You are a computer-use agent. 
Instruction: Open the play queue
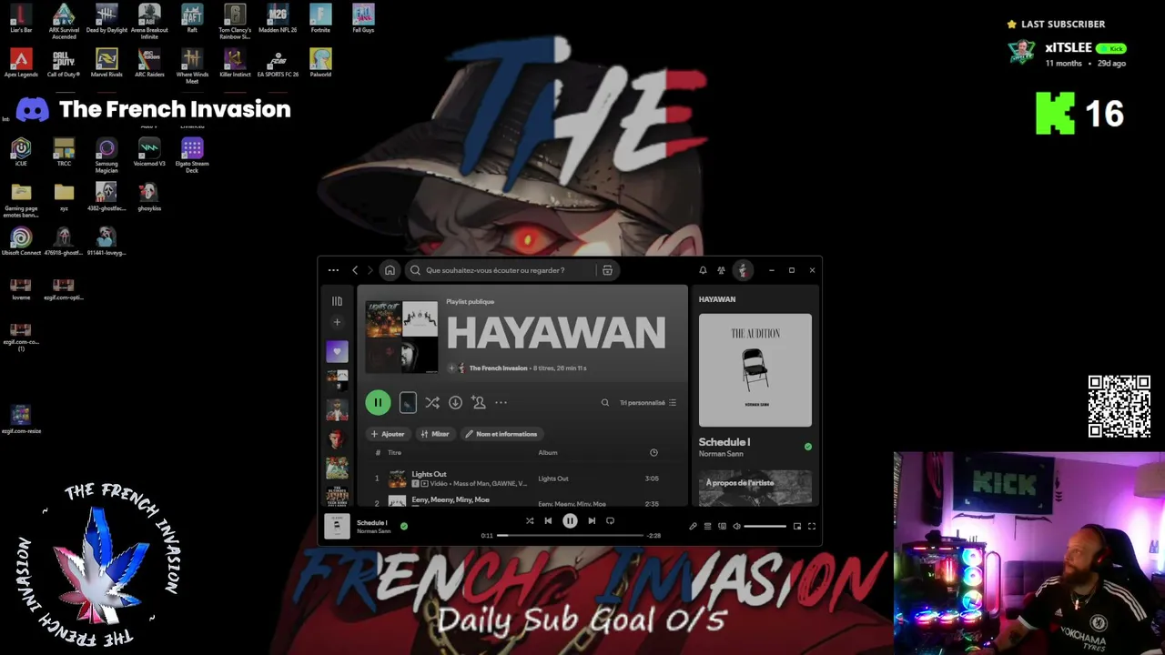pos(707,526)
